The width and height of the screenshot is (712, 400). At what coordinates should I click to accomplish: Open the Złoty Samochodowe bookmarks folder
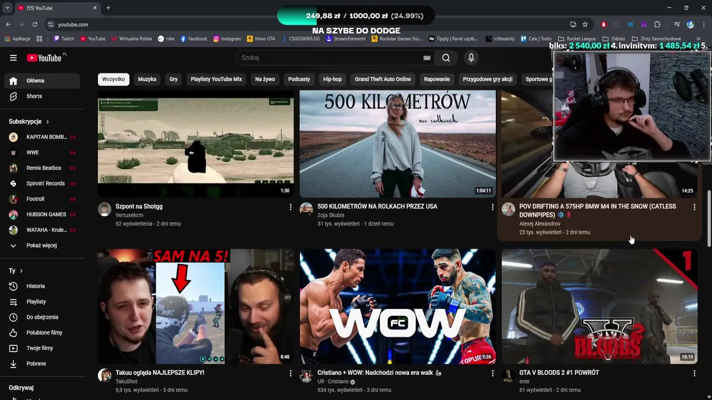pos(656,39)
